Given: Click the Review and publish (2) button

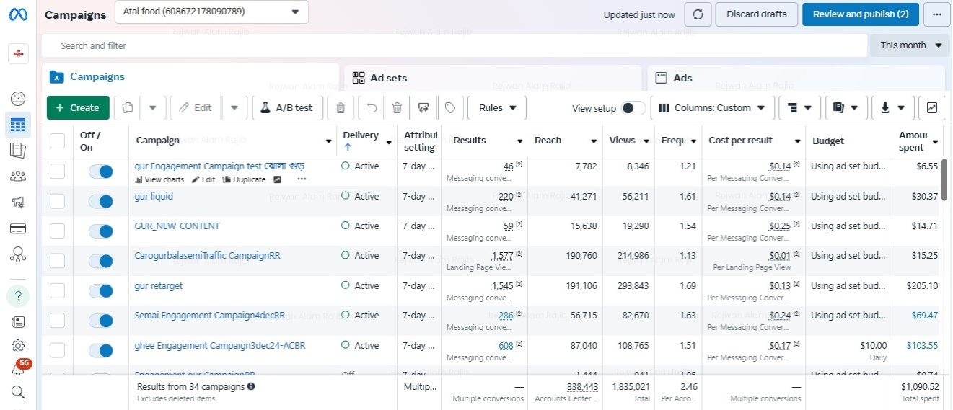Looking at the screenshot, I should [860, 14].
